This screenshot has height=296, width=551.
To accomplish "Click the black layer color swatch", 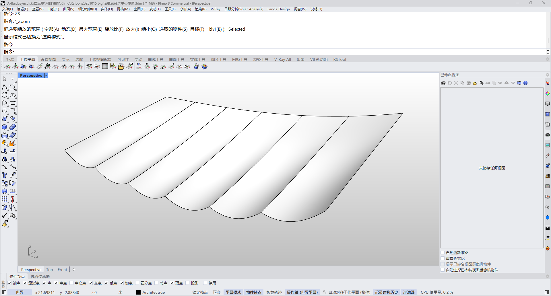I will (x=138, y=292).
